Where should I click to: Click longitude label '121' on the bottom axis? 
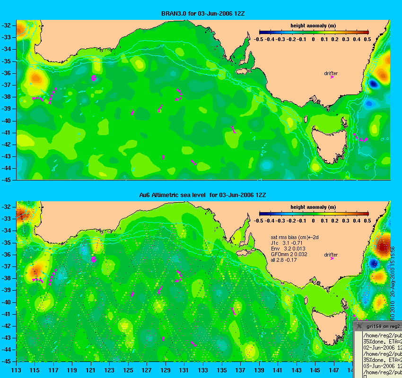[91, 370]
